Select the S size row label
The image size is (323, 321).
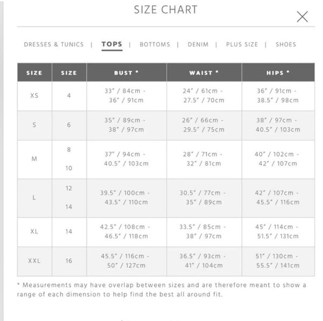pyautogui.click(x=34, y=125)
